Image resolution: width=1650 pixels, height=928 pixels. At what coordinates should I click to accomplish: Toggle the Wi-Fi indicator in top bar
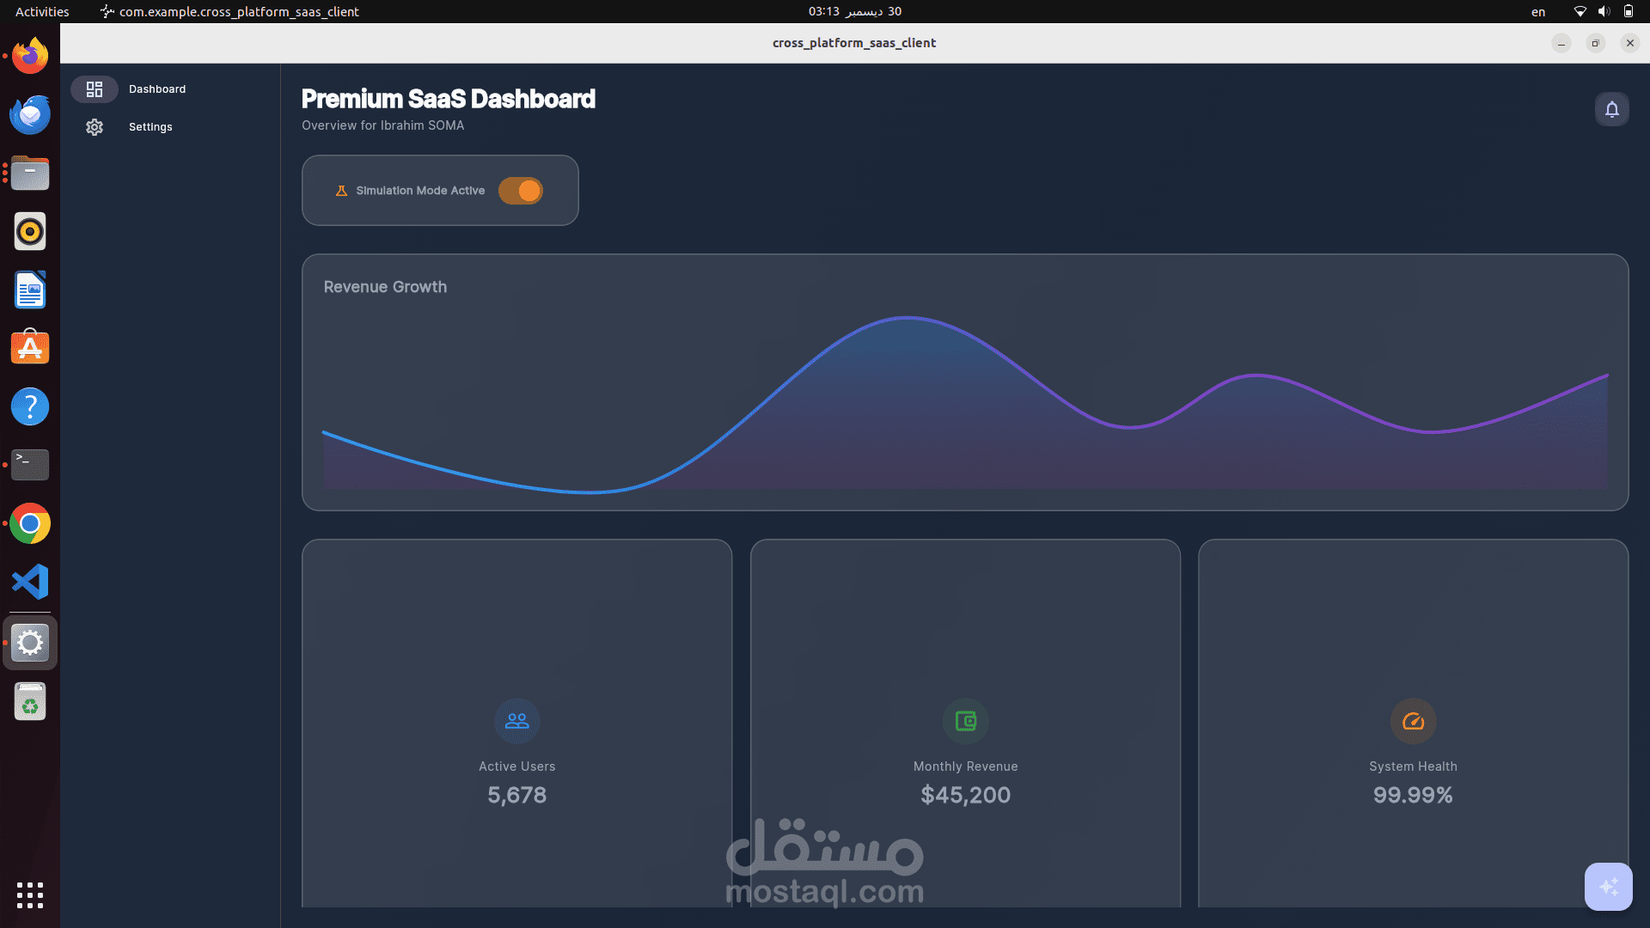click(1580, 11)
